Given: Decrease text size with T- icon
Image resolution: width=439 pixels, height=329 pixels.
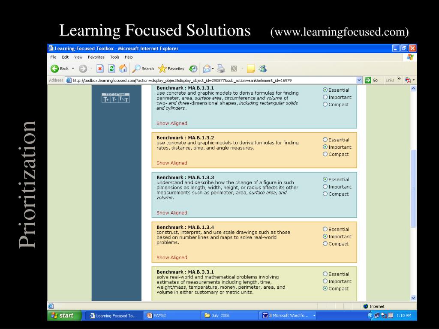Looking at the screenshot, I should [114, 99].
